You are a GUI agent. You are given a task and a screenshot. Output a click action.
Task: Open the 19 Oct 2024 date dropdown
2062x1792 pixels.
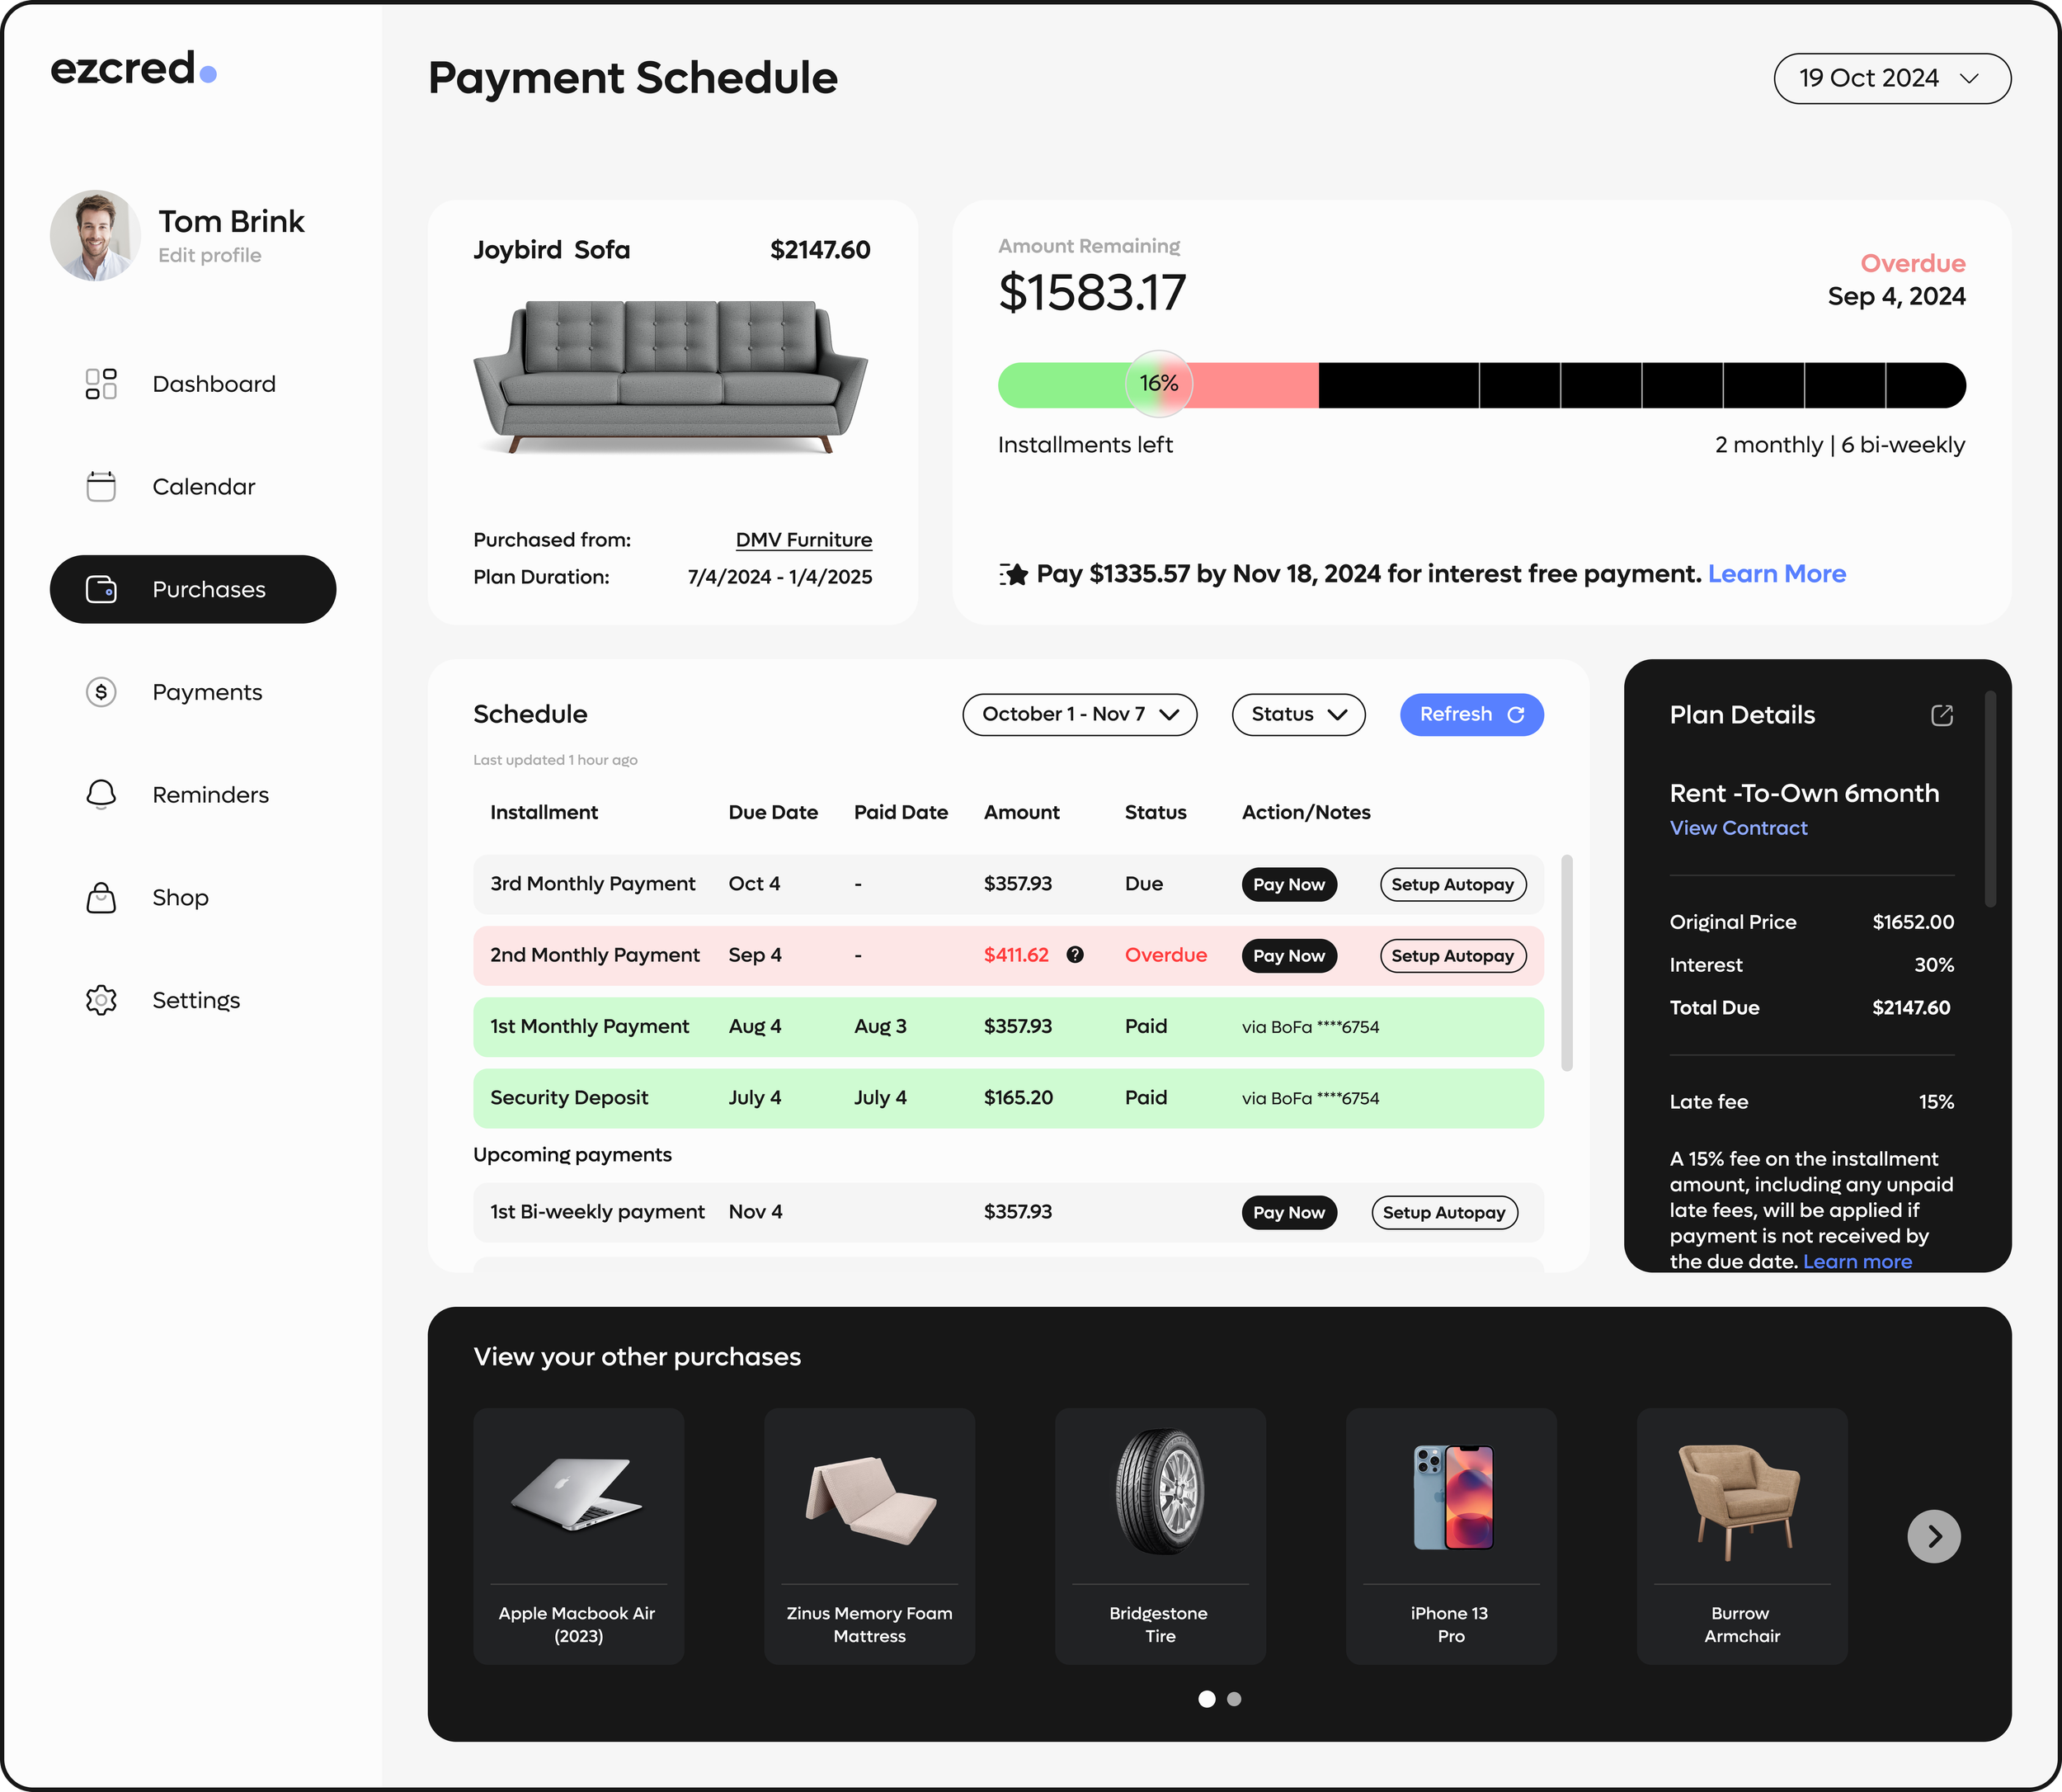1891,78
